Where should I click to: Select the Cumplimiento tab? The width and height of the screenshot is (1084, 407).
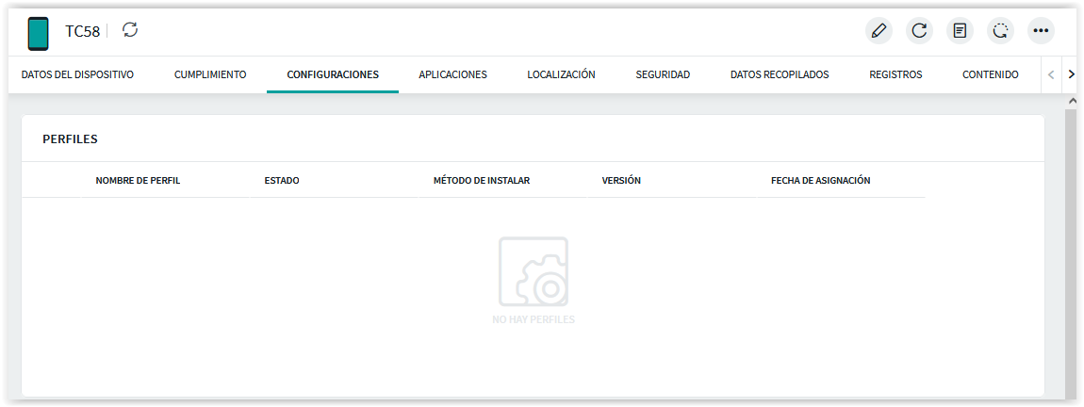pos(210,74)
